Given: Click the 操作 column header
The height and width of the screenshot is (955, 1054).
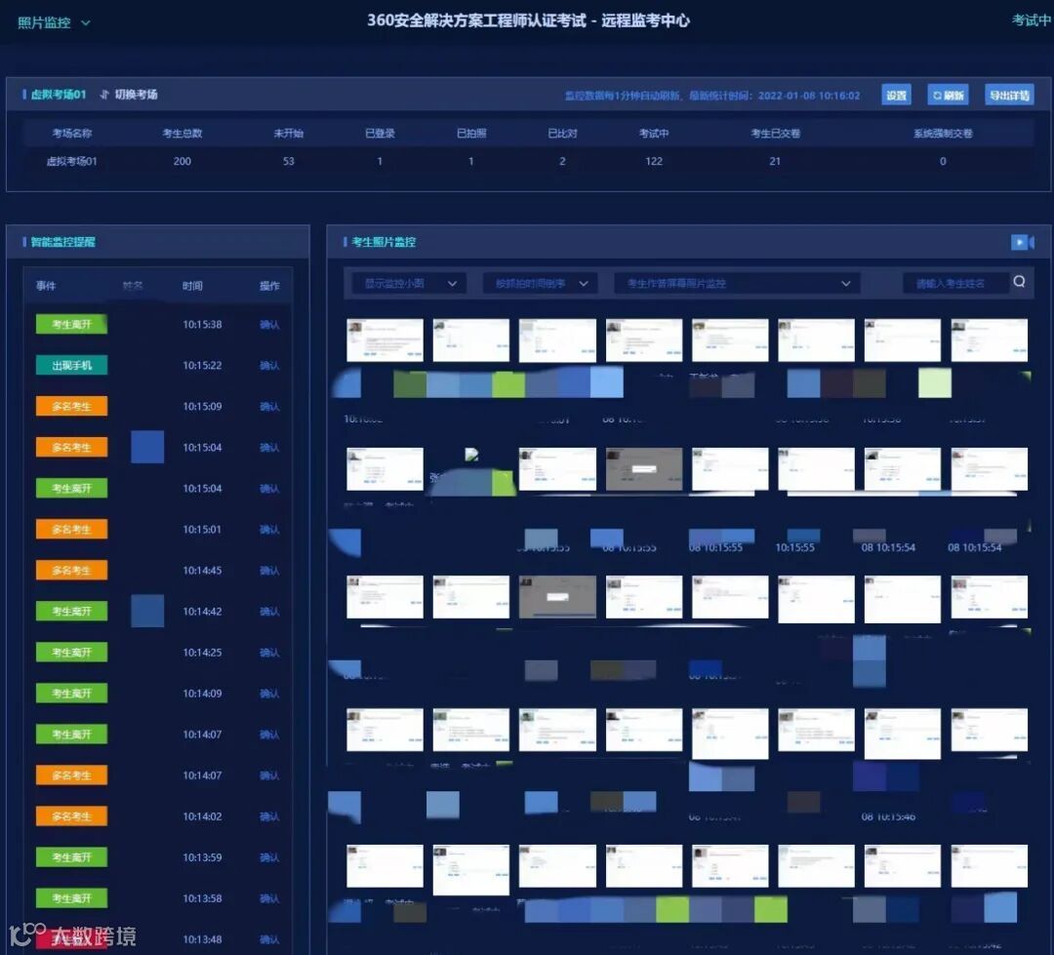Looking at the screenshot, I should pos(269,286).
